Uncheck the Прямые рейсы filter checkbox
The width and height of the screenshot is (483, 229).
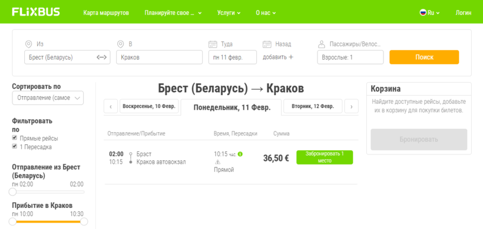coord(15,137)
